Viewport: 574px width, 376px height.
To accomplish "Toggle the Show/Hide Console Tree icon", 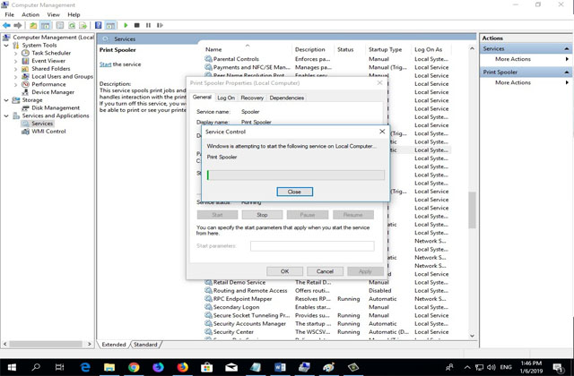I will pos(46,25).
